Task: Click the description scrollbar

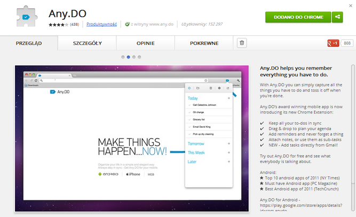Action: pos(353,138)
